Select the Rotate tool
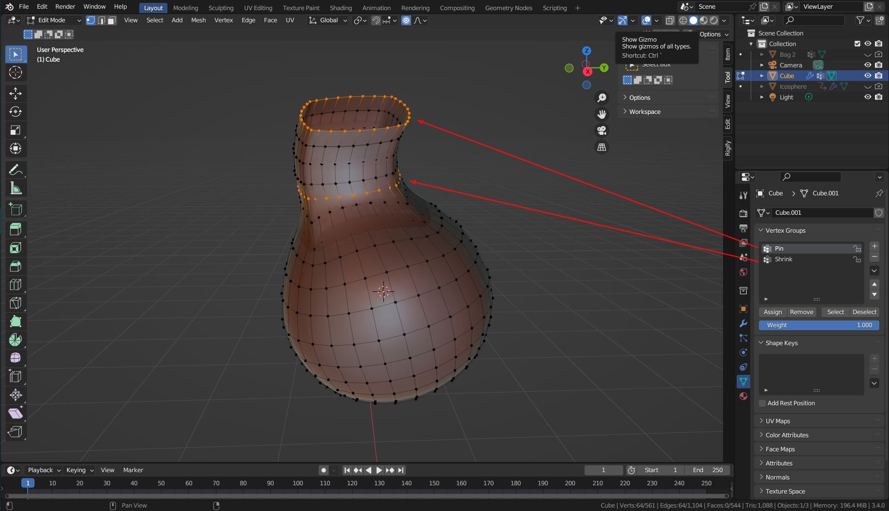Image resolution: width=889 pixels, height=511 pixels. pos(16,112)
